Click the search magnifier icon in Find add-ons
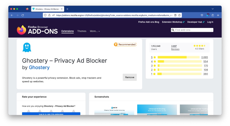230x126 pixels. 173,30
